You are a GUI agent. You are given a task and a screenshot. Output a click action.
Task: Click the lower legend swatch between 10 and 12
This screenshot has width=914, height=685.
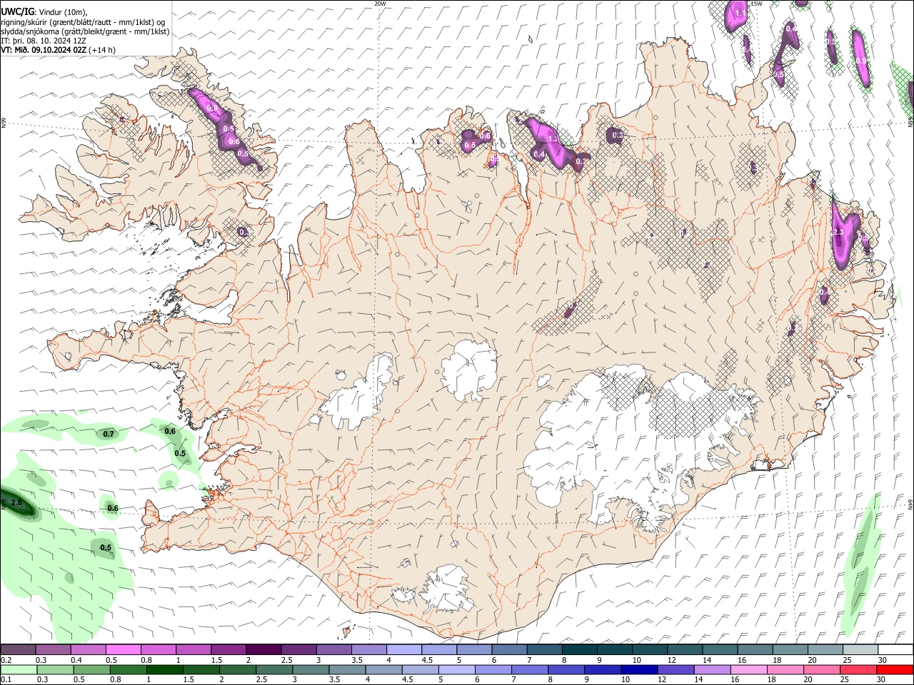pos(638,669)
